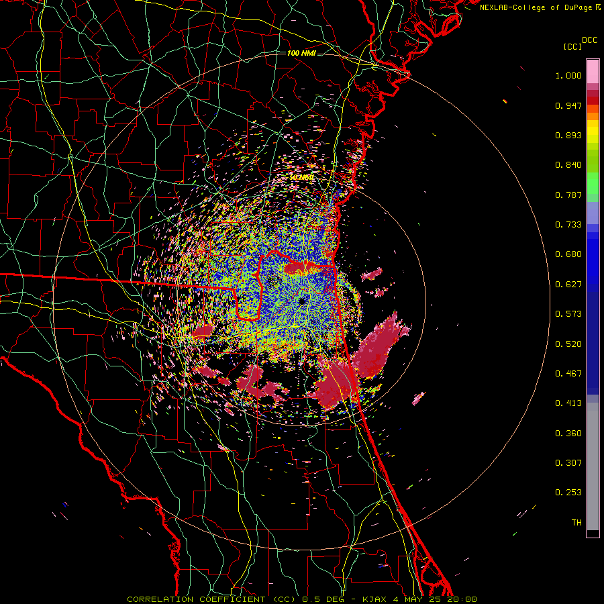Click the 1.000 value on the color scale
Viewport: 604px width, 604px height.
tap(568, 75)
